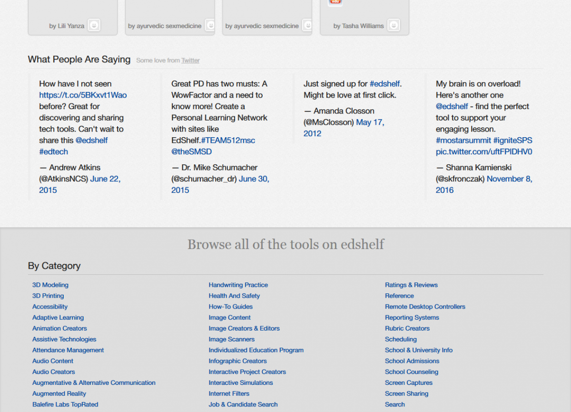571x412 pixels.
Task: Click Tasha Williams' smiley avatar icon
Action: click(x=393, y=26)
